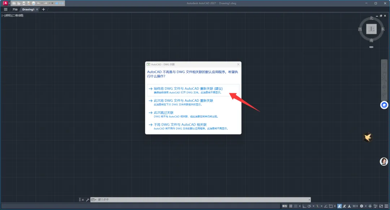Toggle polar tracking in status bar
This screenshot has width=390, height=210.
(x=309, y=206)
